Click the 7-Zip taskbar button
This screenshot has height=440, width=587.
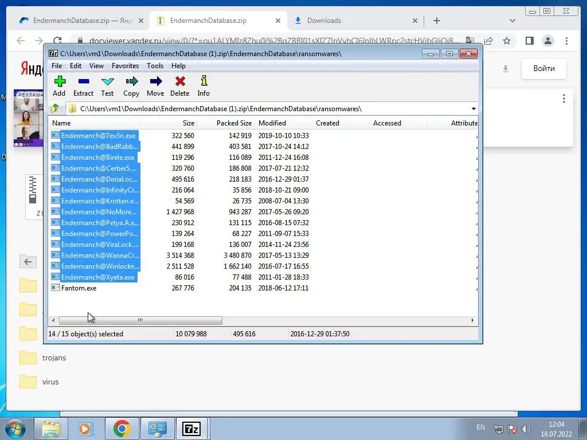(191, 429)
